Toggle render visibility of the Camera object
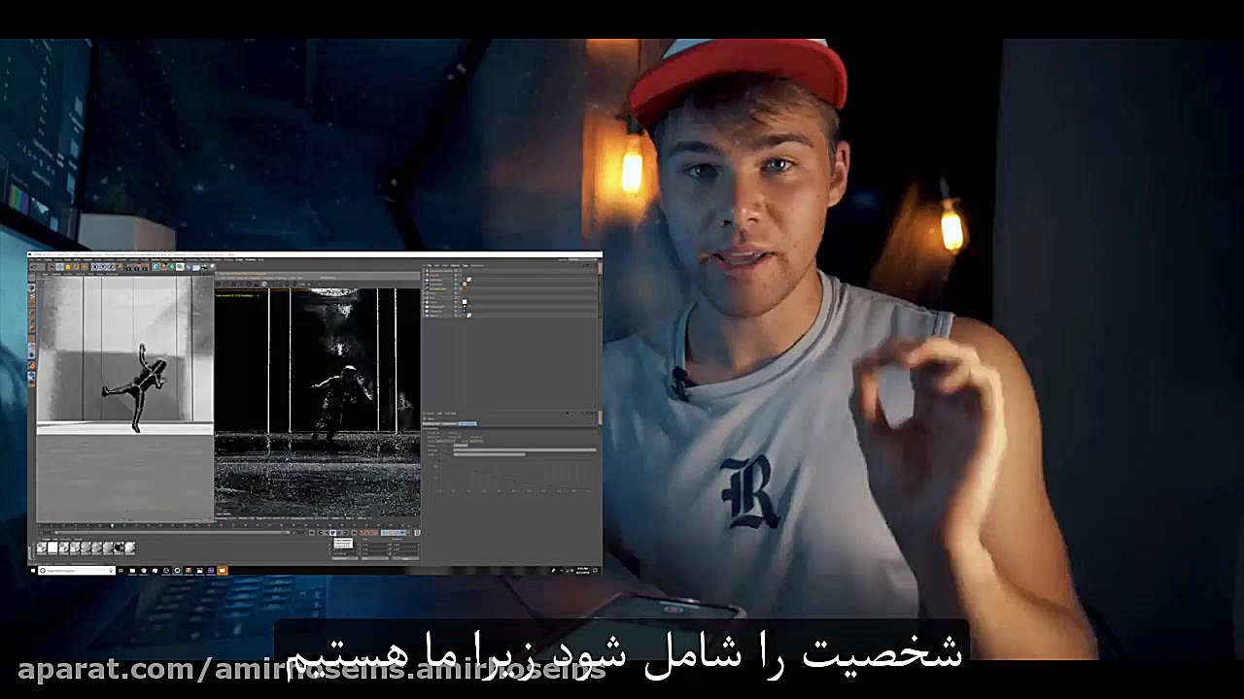1244x699 pixels. click(456, 303)
